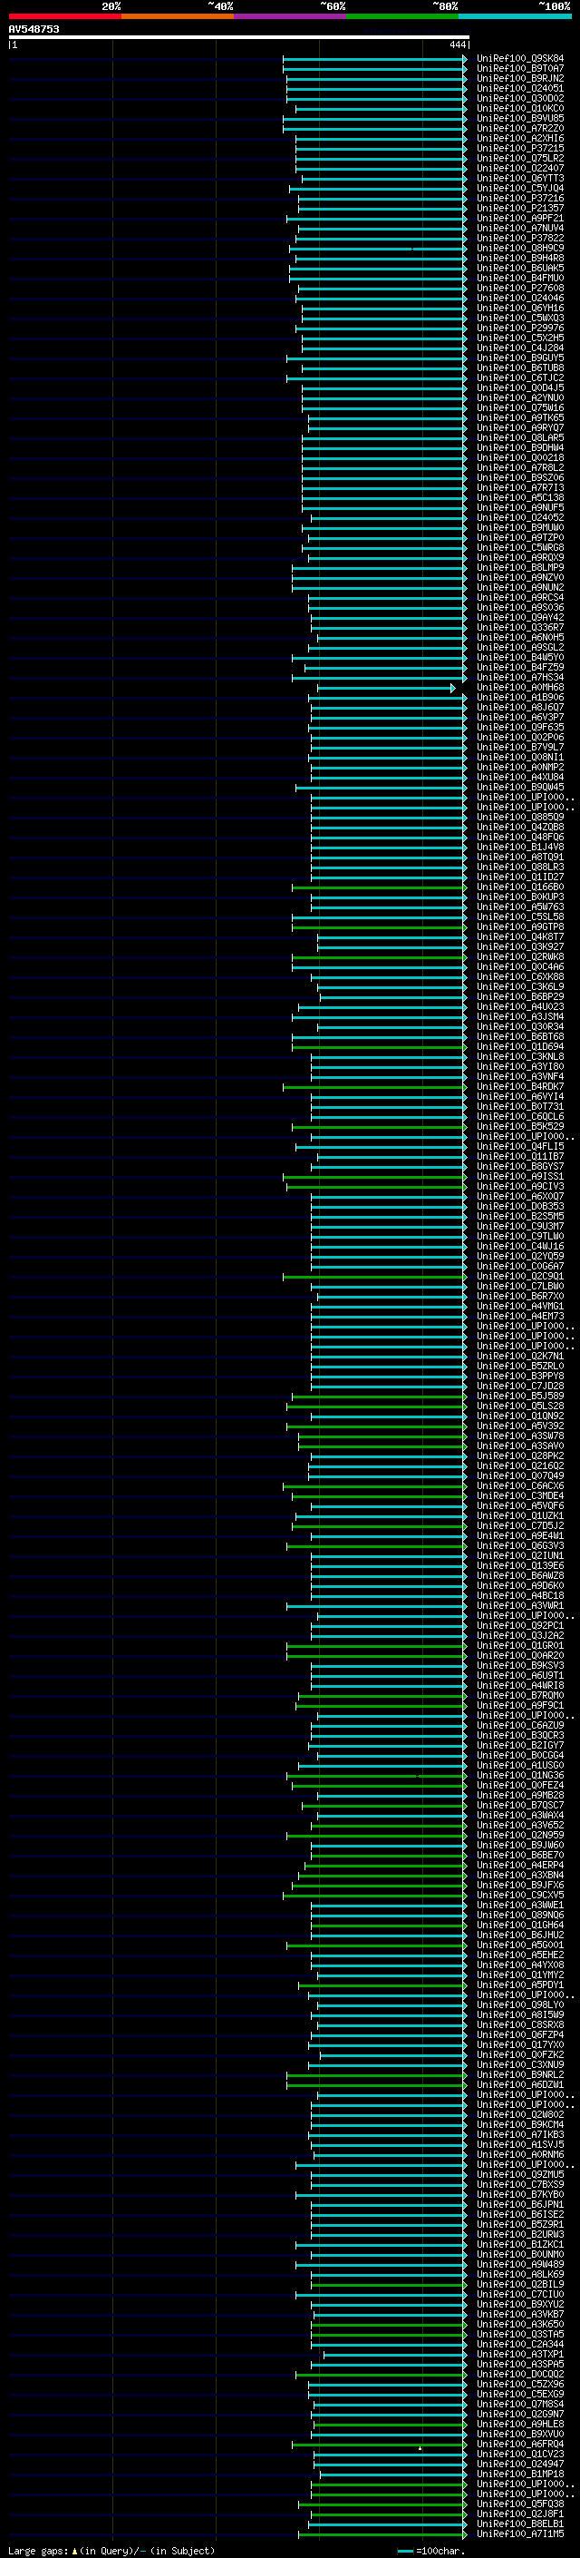Click the UniRef100_P21357 subject label
The width and height of the screenshot is (580, 2558).
click(519, 209)
